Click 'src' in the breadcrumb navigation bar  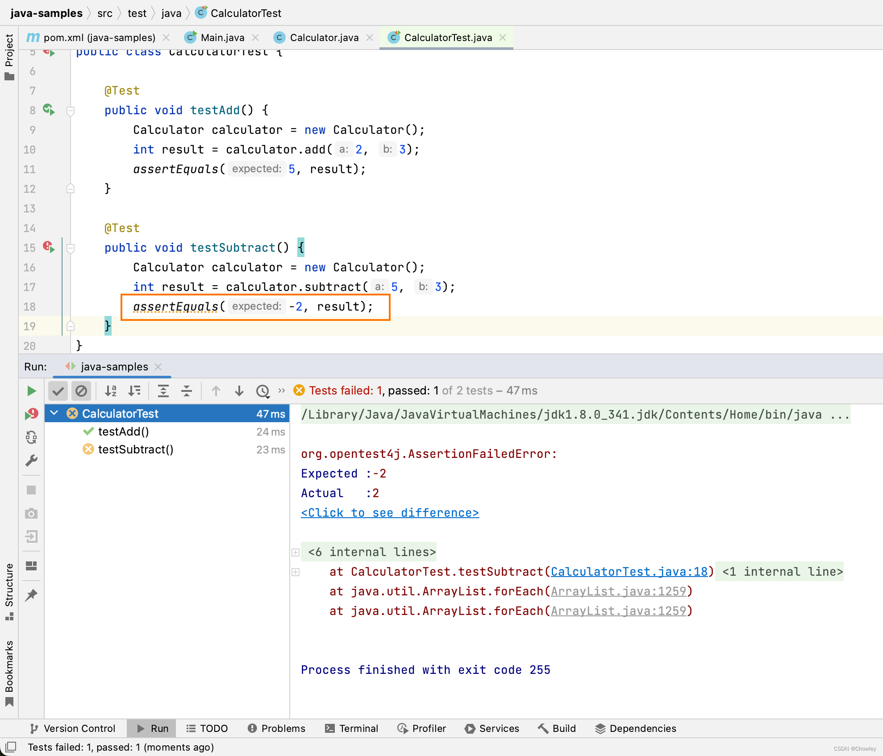[x=104, y=13]
